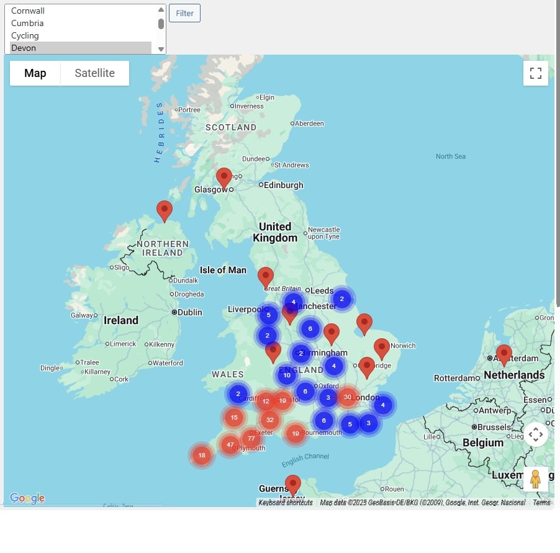The width and height of the screenshot is (560, 553).
Task: Open the blue cluster marked 10
Action: (x=287, y=375)
